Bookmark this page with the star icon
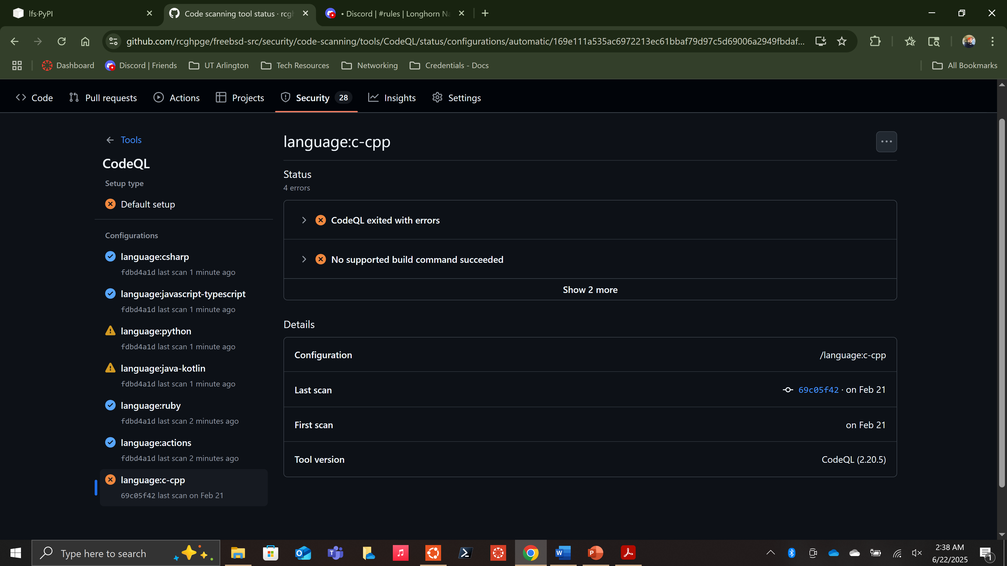The height and width of the screenshot is (566, 1007). [x=842, y=41]
